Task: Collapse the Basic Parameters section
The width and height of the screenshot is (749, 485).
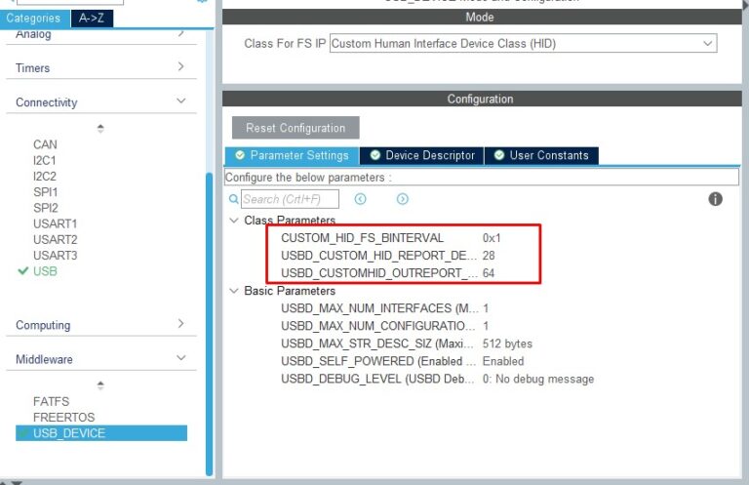Action: (233, 291)
